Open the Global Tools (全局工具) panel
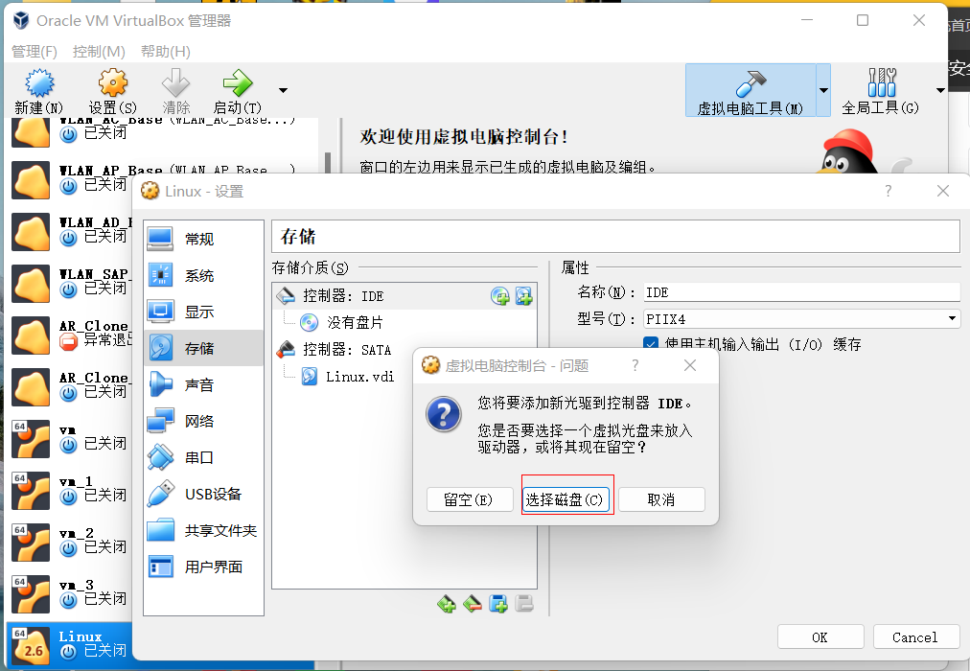Viewport: 970px width, 671px height. [880, 90]
